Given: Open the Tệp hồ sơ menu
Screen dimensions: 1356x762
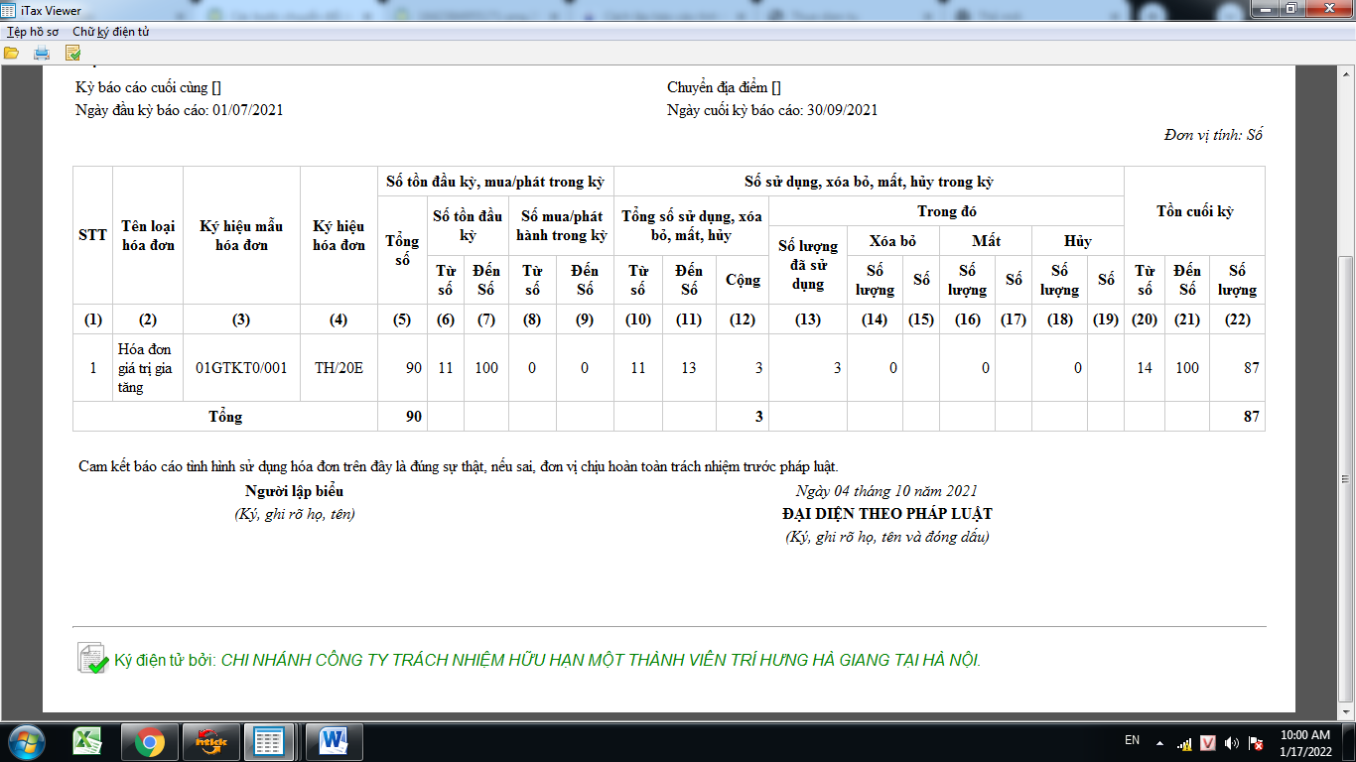Looking at the screenshot, I should point(33,32).
